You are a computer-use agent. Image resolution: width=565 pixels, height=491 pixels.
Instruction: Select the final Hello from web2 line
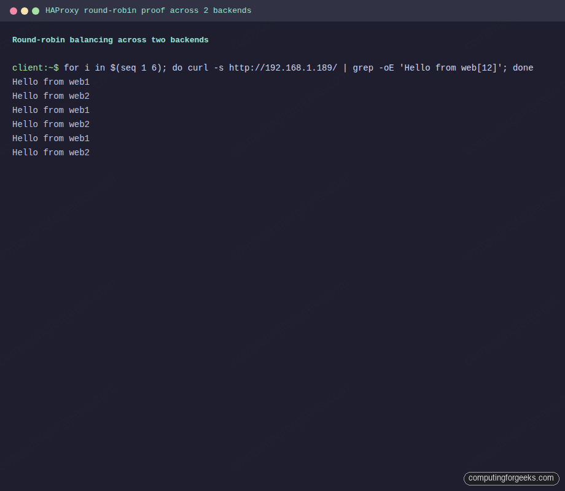click(x=50, y=152)
